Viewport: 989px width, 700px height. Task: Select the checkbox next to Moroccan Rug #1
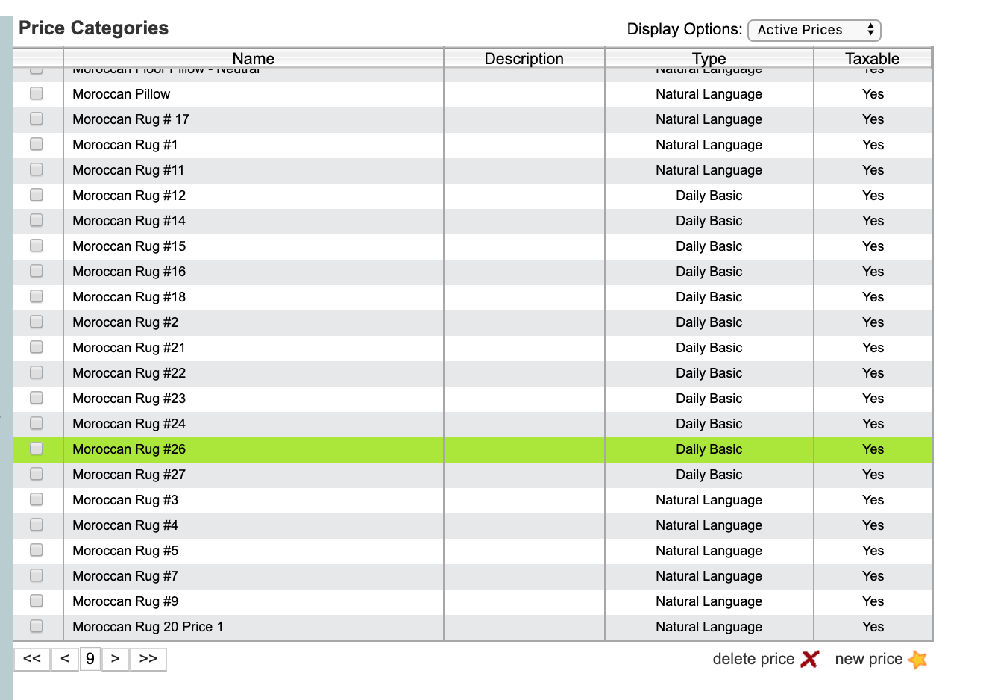37,144
